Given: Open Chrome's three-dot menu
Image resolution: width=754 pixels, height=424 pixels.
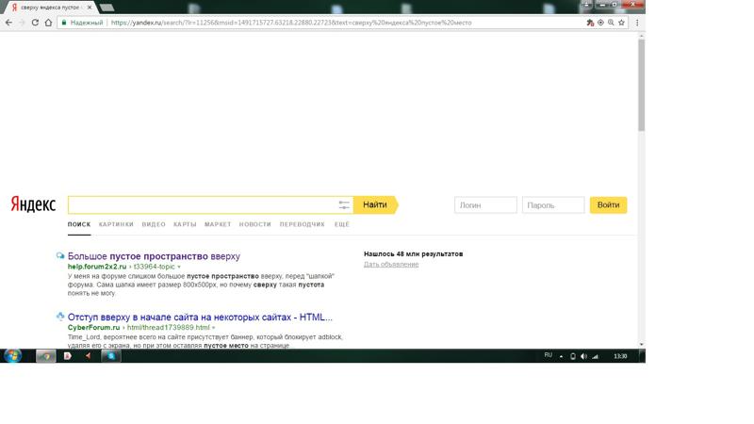Looking at the screenshot, I should (637, 23).
